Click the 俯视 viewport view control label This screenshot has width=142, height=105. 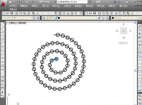click(x=13, y=23)
